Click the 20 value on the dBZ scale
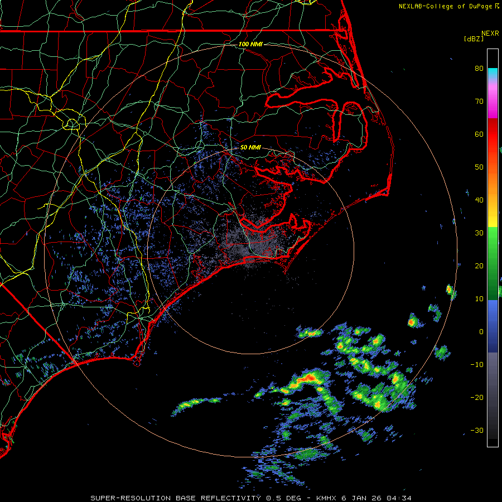Screen dimensions: 502x502 tap(479, 266)
